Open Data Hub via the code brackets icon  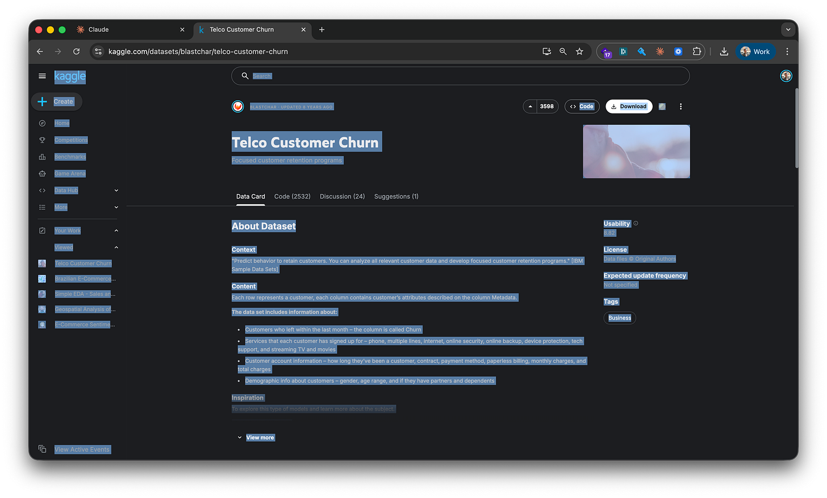tap(42, 190)
